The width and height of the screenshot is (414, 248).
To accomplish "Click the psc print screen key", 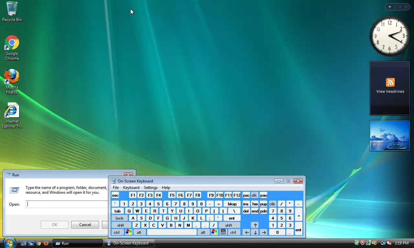I will click(246, 195).
